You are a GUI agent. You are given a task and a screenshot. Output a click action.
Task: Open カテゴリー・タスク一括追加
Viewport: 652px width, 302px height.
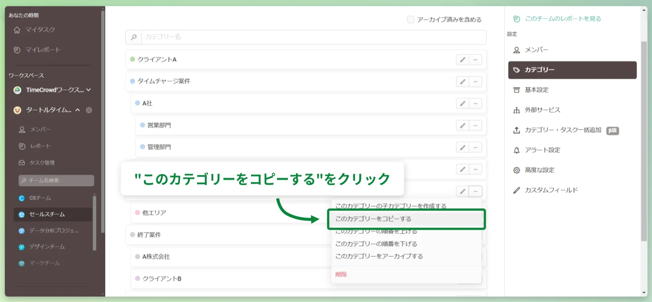point(572,130)
